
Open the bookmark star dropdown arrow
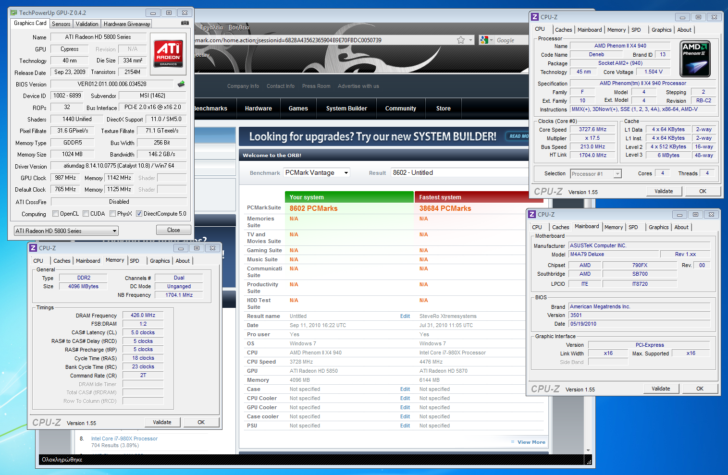tap(470, 40)
